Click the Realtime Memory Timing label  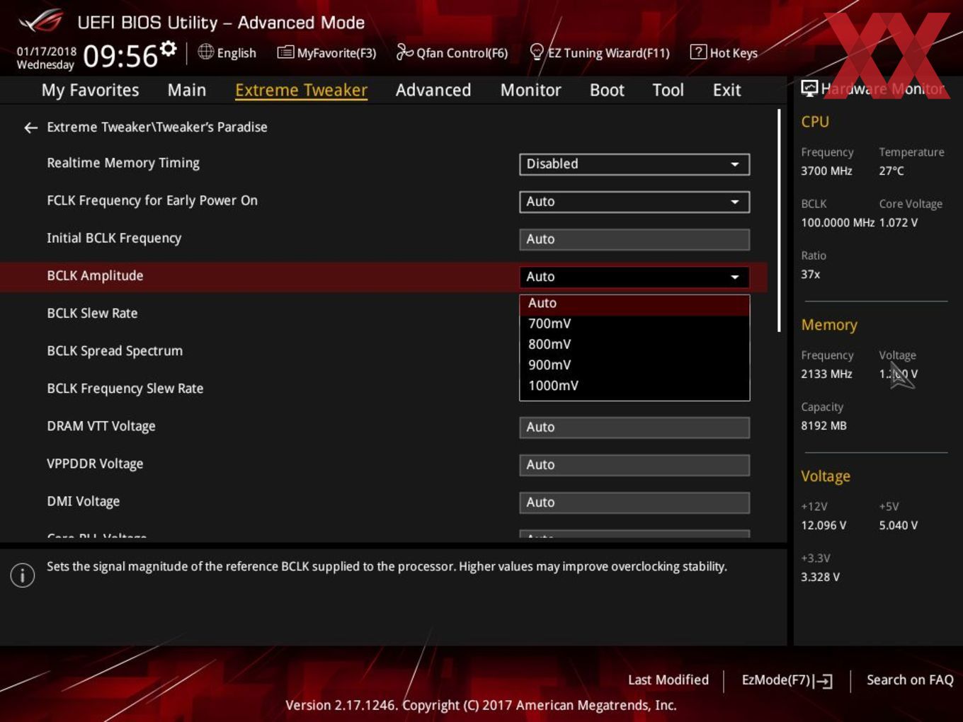tap(123, 163)
